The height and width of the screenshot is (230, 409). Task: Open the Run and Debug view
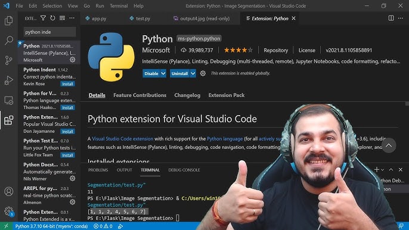(x=8, y=80)
